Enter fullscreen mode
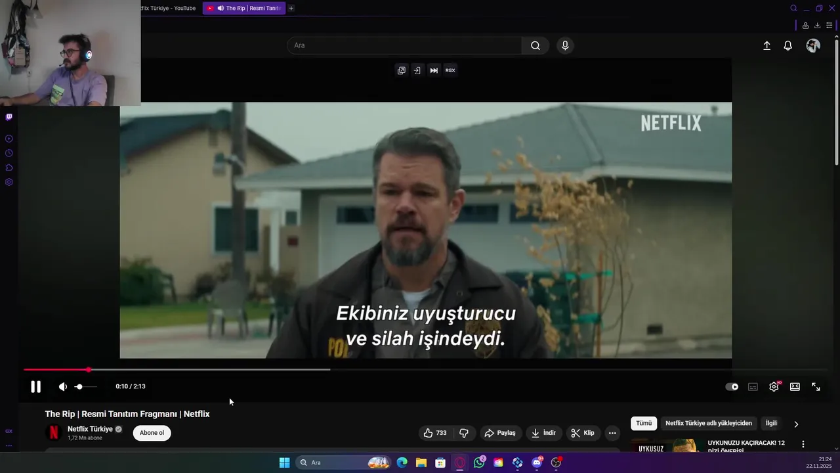This screenshot has height=473, width=840. (x=816, y=387)
